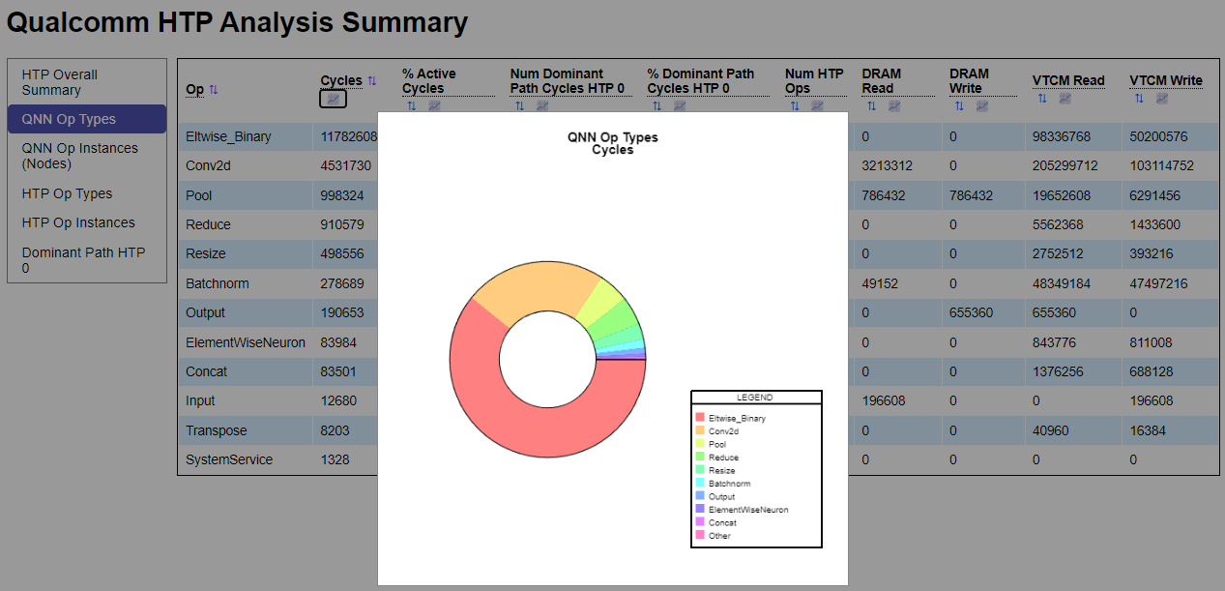
Task: Toggle sort order for DRAM Read column
Action: [x=871, y=105]
